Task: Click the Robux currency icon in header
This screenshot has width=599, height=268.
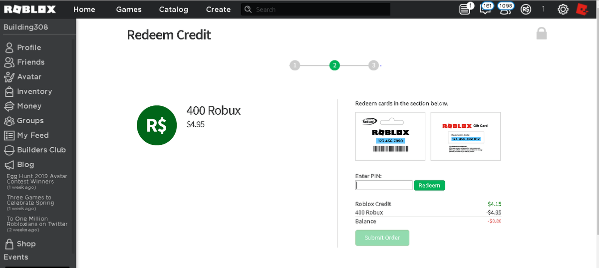Action: 526,9
